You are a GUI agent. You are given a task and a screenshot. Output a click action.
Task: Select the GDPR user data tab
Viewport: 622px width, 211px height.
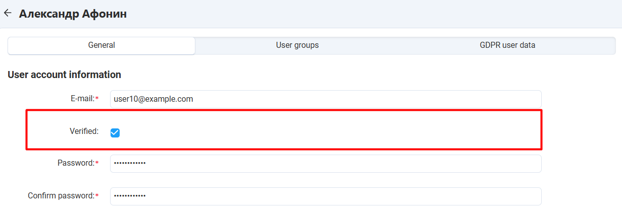click(x=507, y=45)
